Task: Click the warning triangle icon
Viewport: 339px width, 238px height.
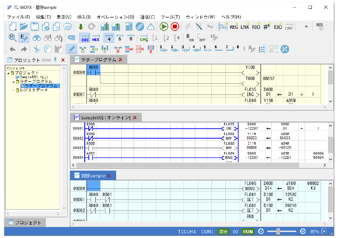Action: pyautogui.click(x=151, y=27)
